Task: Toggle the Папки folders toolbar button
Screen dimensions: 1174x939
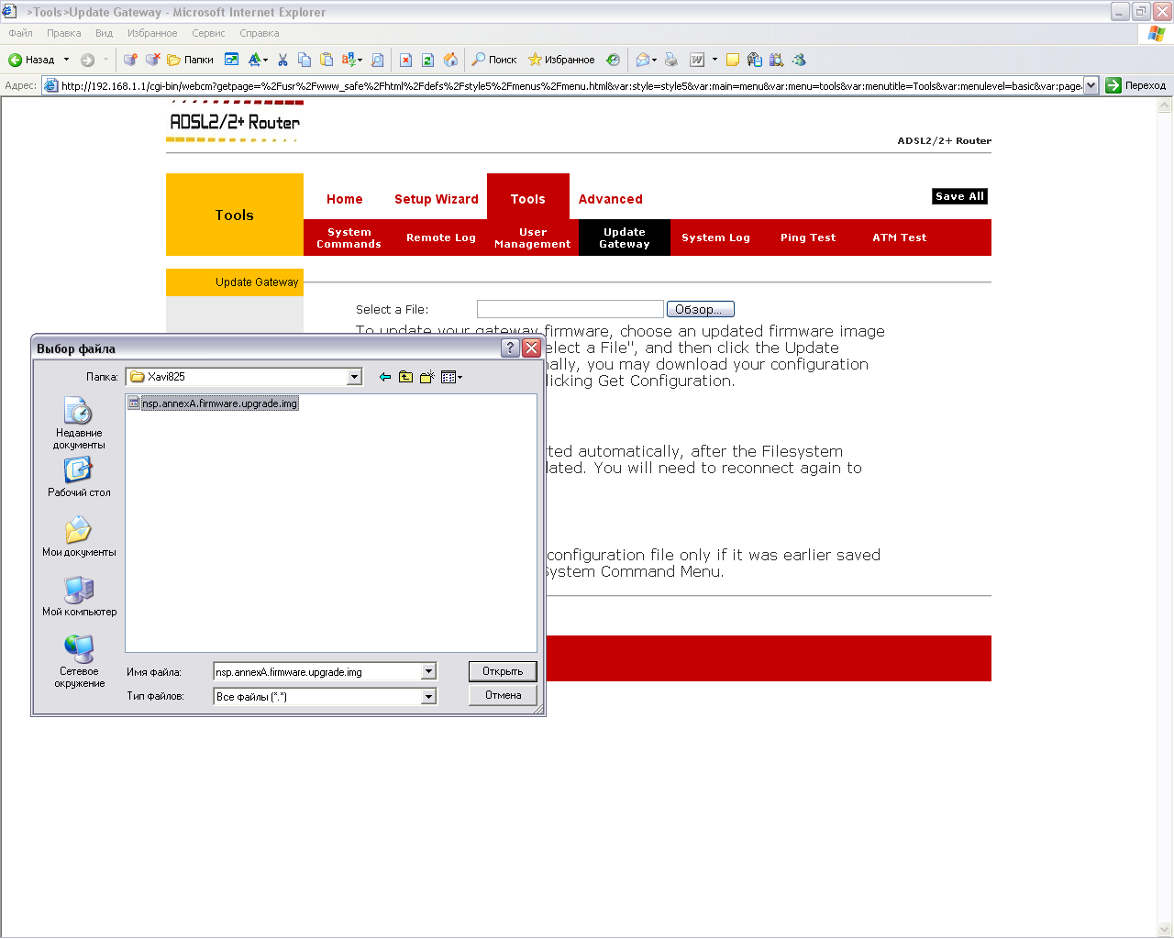Action: [x=190, y=60]
